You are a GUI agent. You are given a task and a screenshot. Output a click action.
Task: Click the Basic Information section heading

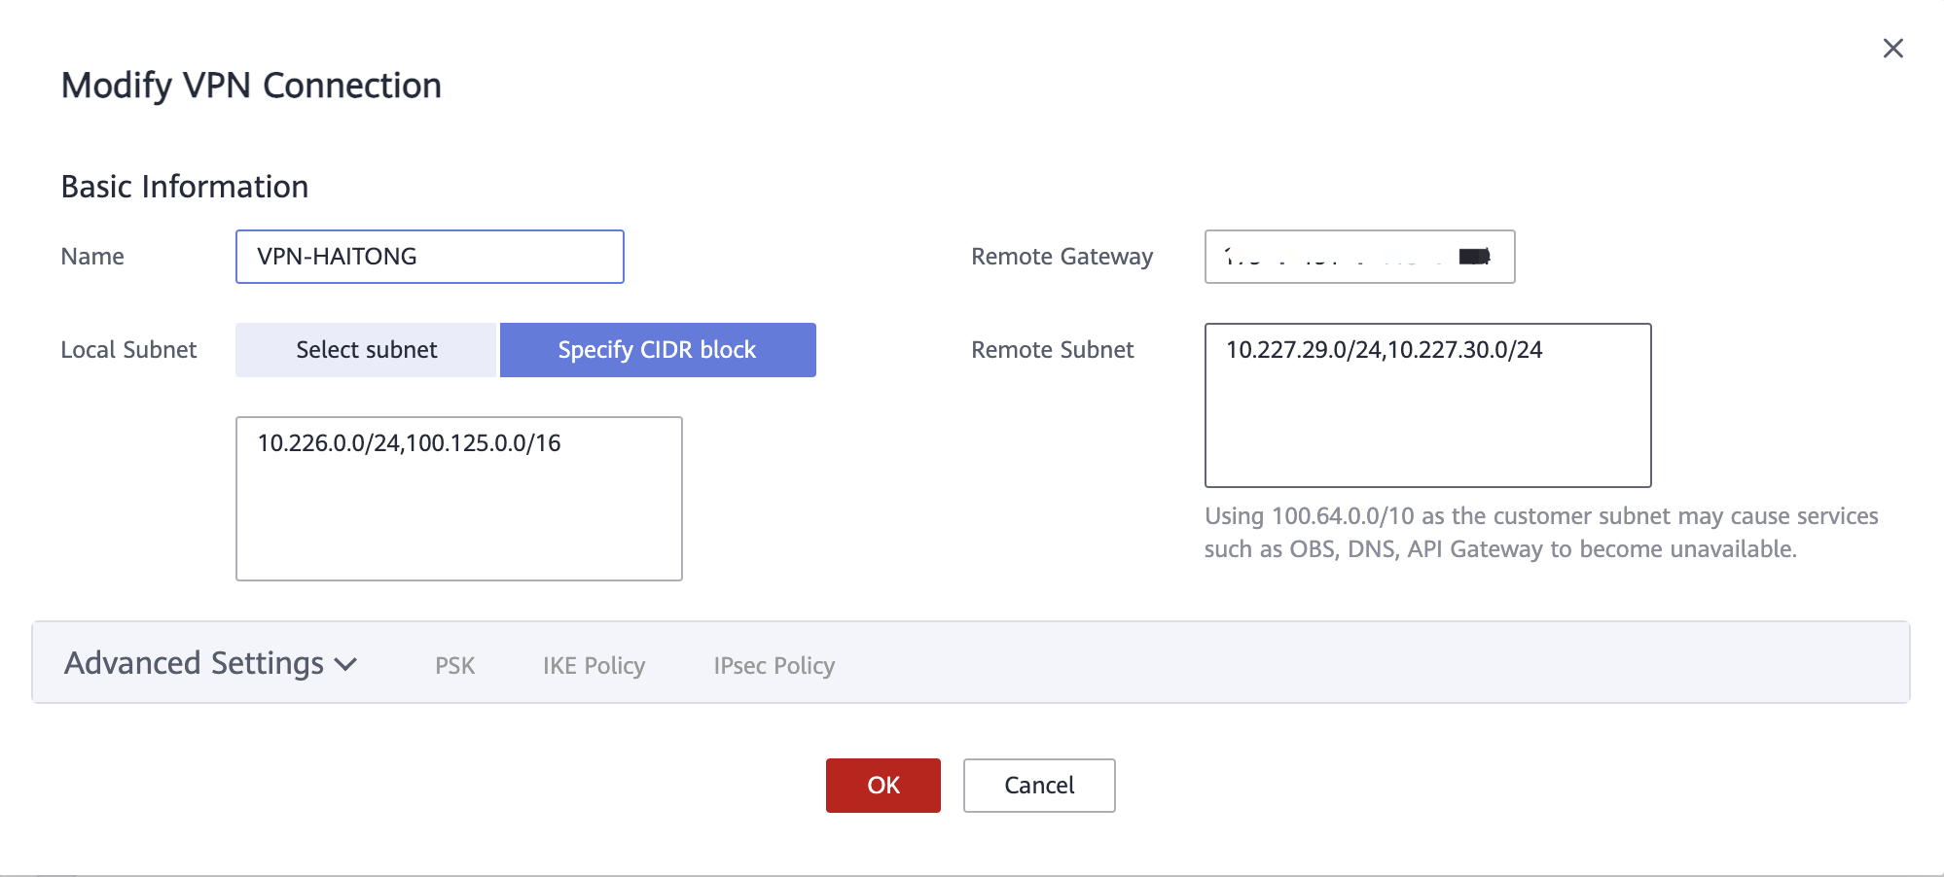185,187
